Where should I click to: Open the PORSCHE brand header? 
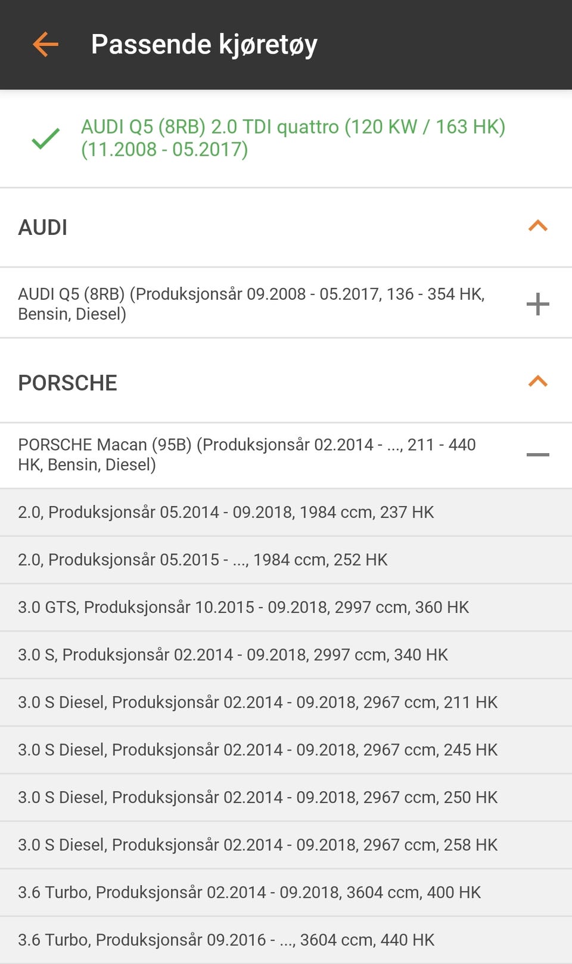click(286, 383)
